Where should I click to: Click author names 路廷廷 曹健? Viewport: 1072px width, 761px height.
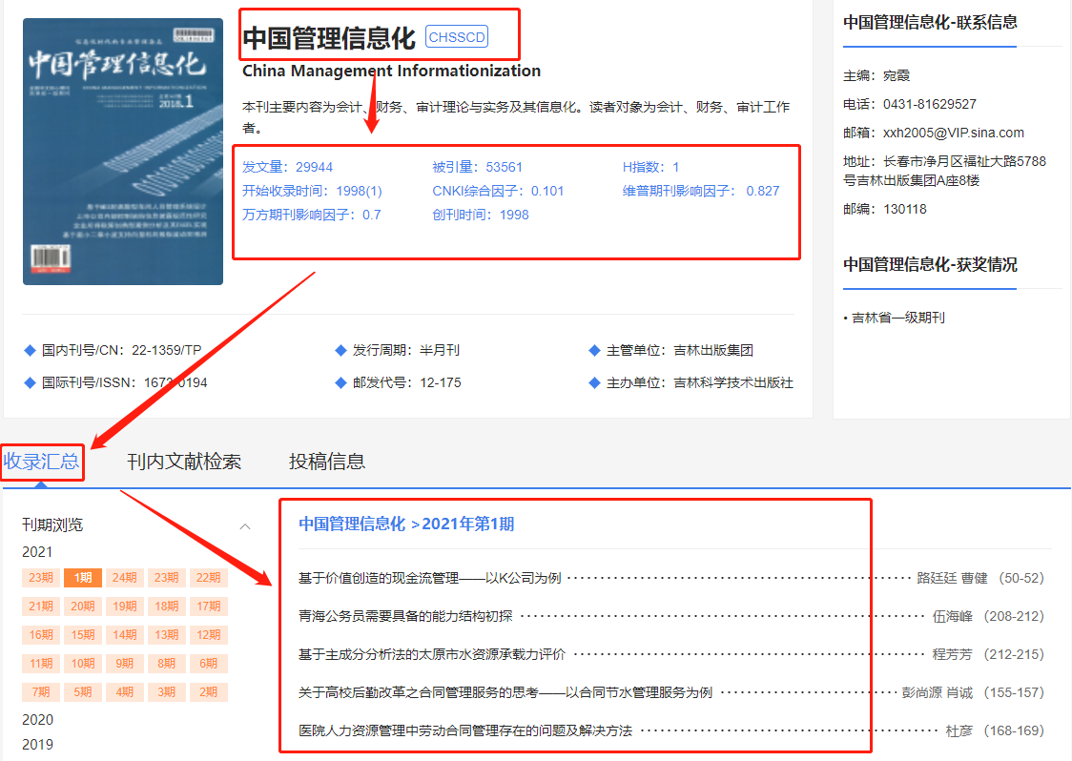952,579
